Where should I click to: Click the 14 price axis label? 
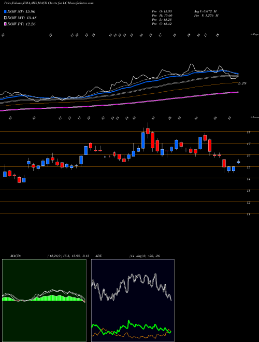[248, 179]
